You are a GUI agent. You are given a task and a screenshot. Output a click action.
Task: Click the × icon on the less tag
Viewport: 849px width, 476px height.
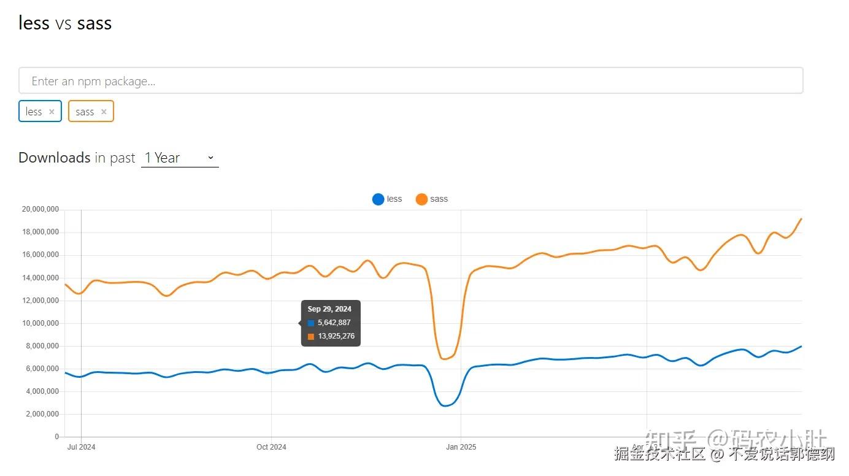52,111
